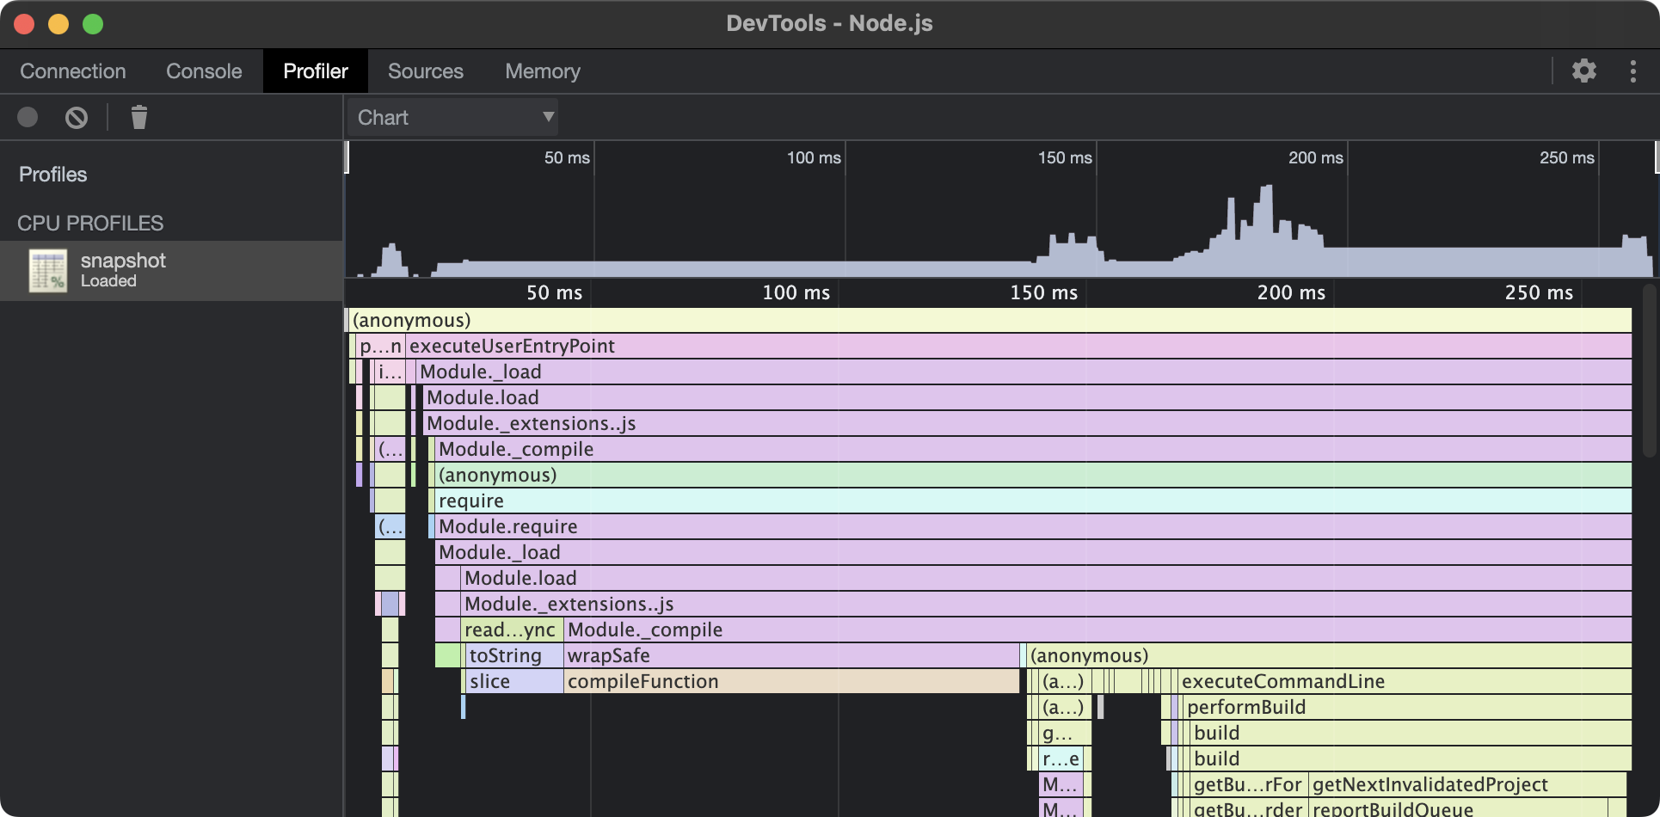Open the Sources tab

pos(425,71)
